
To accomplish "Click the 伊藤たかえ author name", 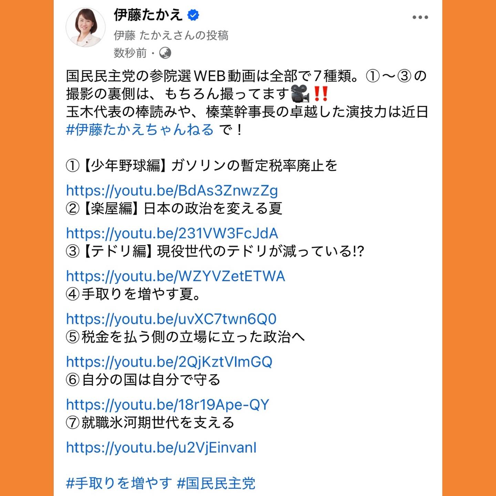I will click(148, 15).
